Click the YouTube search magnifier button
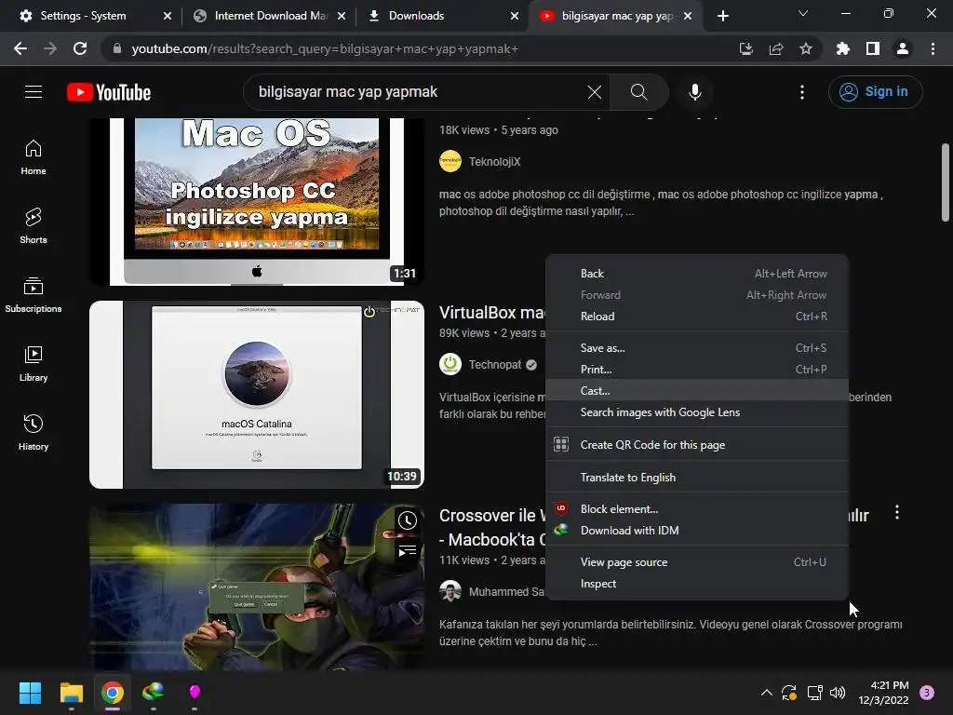The width and height of the screenshot is (953, 715). point(638,92)
